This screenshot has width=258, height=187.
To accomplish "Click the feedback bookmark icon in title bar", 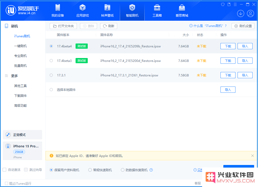I will tap(229, 4).
